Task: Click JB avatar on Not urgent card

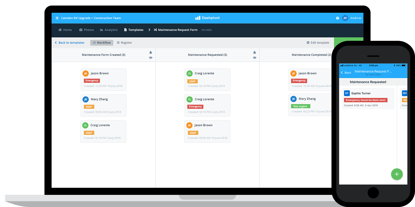Action: [293, 99]
